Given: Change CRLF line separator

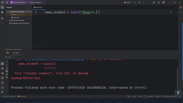Looking at the screenshot, I should tap(134, 96).
